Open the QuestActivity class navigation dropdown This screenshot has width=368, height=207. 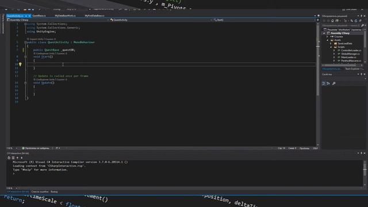point(161,20)
